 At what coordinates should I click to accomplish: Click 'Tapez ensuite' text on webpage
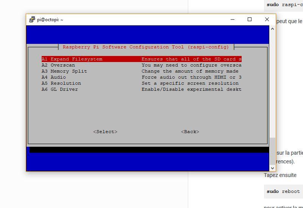280,175
